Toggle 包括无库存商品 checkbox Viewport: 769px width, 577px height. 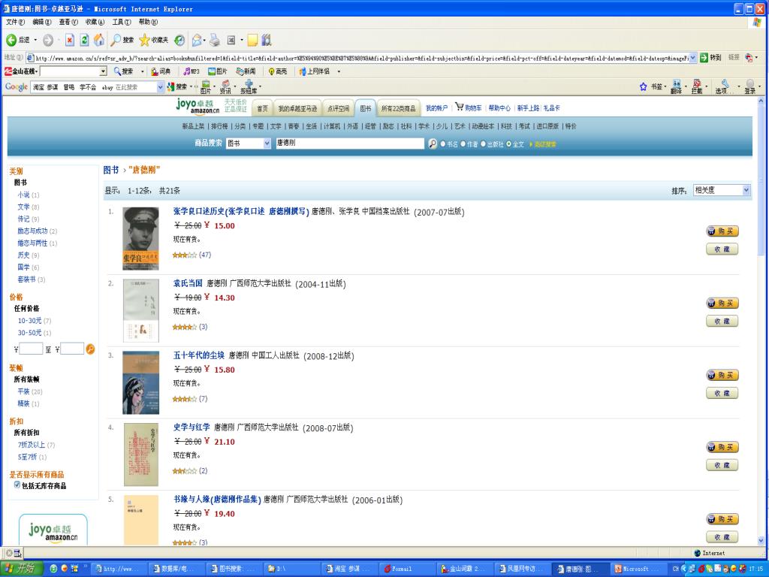pos(17,485)
